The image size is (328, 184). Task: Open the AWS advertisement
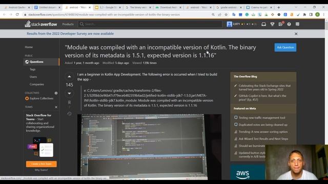[x=248, y=172]
